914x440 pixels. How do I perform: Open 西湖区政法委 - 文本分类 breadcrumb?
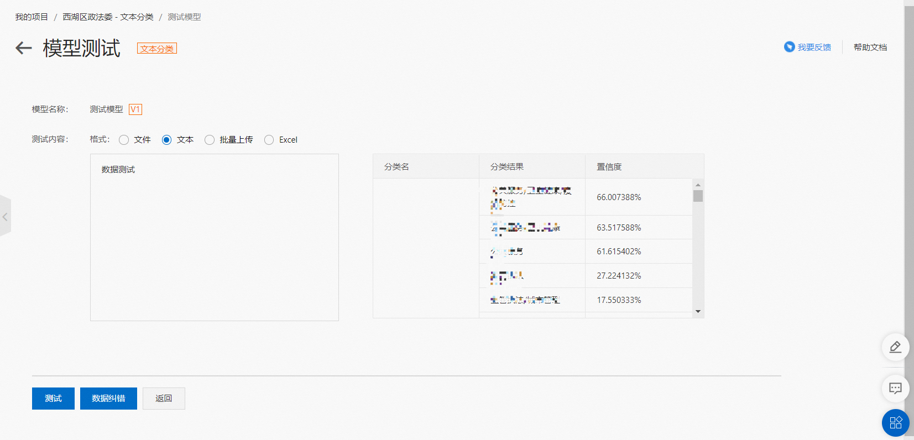108,17
